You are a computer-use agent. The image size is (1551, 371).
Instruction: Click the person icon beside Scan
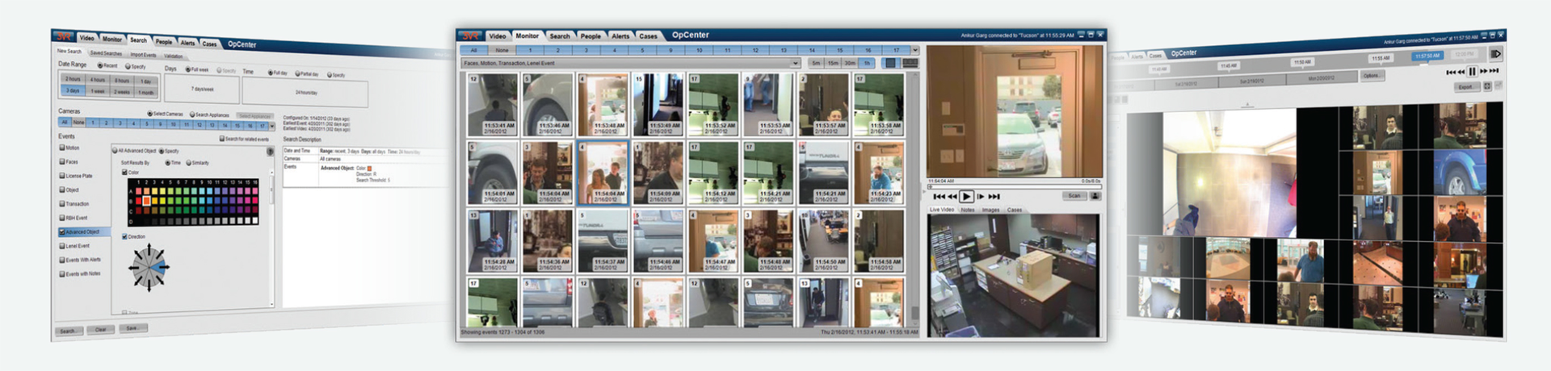[1095, 196]
